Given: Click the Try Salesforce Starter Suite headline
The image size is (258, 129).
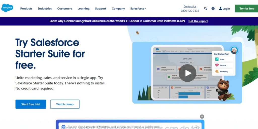Looking at the screenshot, I should 50,54.
